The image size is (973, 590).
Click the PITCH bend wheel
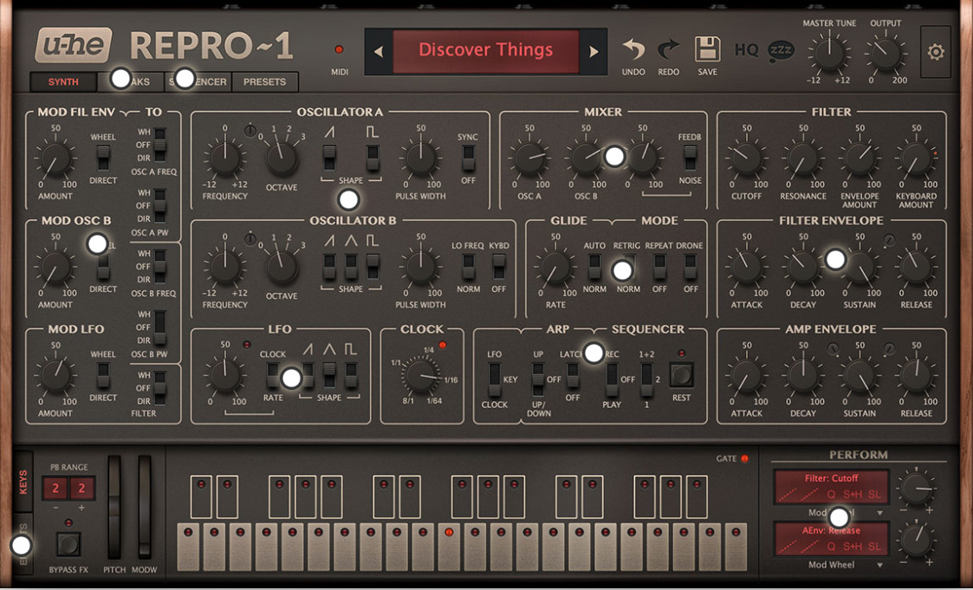(x=114, y=507)
